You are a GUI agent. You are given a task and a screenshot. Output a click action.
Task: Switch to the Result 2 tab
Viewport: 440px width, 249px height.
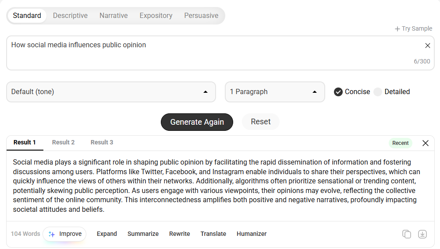(x=63, y=142)
